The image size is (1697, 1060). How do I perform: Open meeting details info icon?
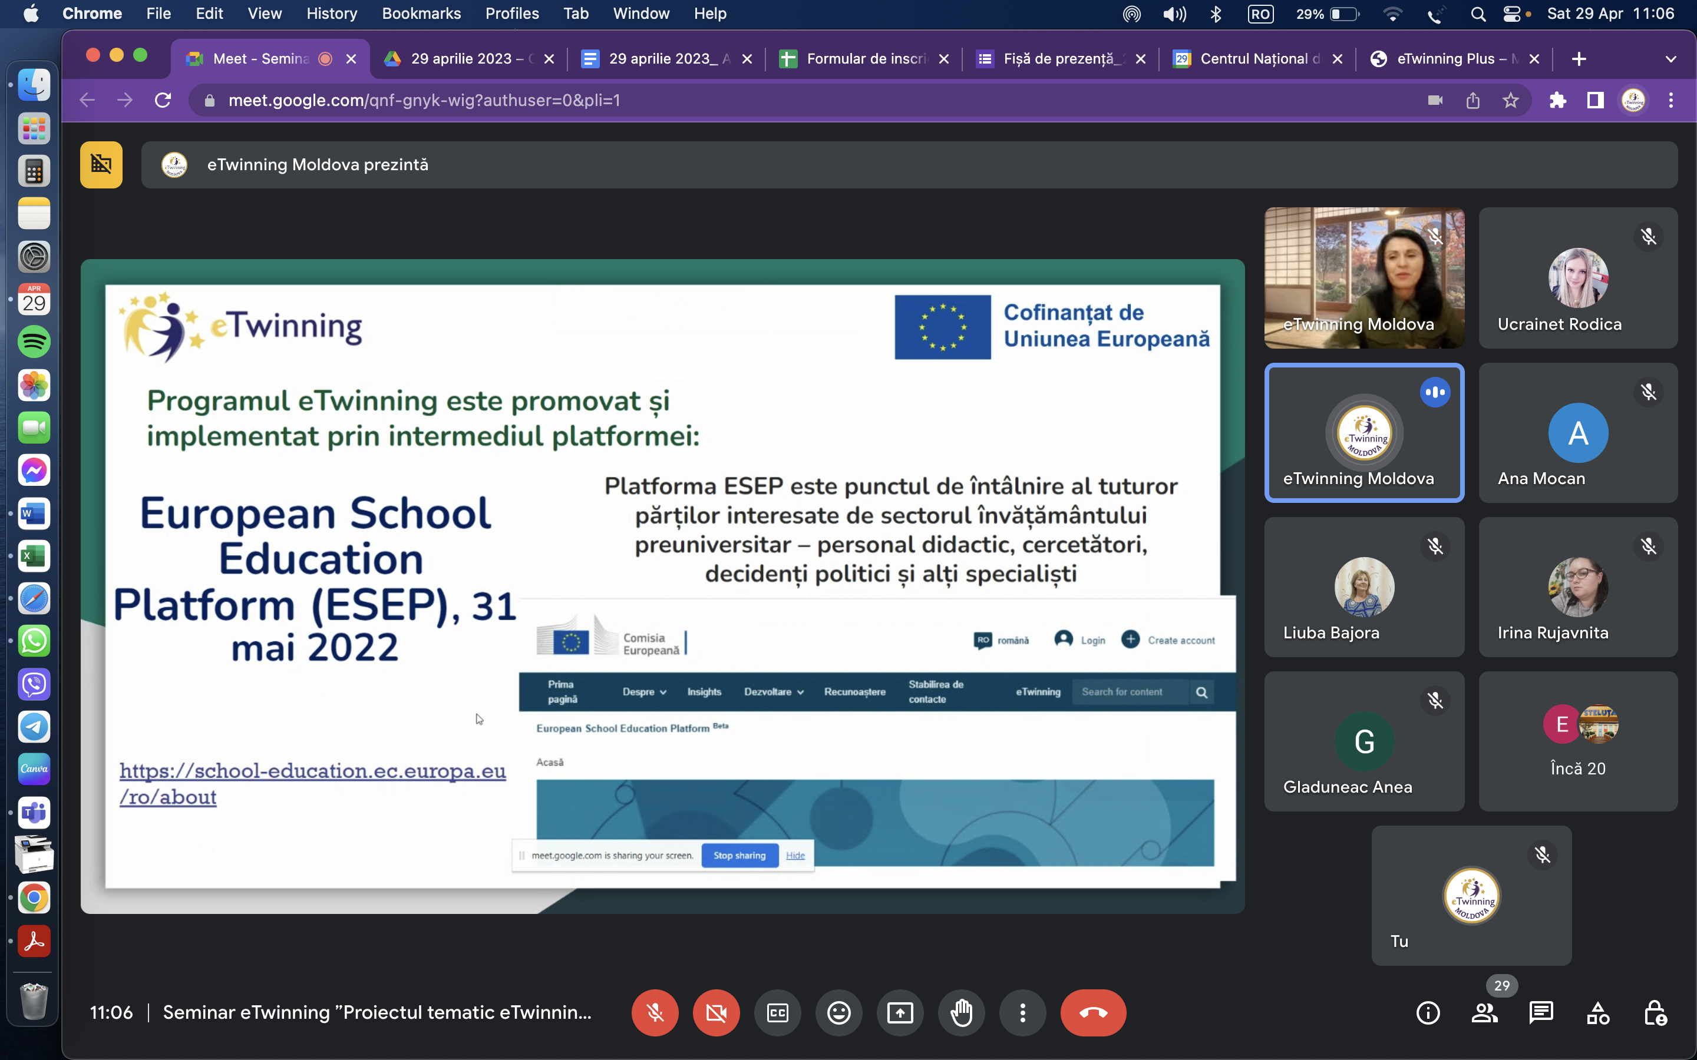coord(1428,1012)
